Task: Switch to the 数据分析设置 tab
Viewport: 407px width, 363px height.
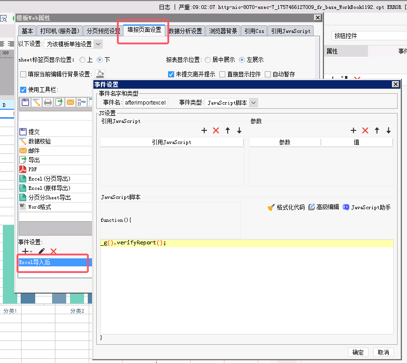Action: pyautogui.click(x=186, y=31)
